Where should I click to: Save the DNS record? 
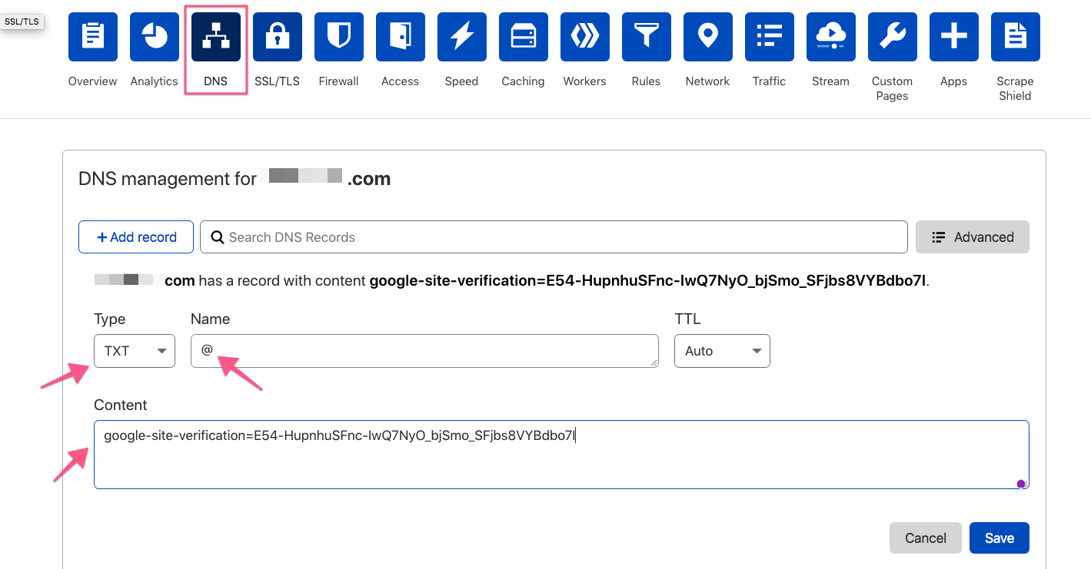(x=1000, y=538)
